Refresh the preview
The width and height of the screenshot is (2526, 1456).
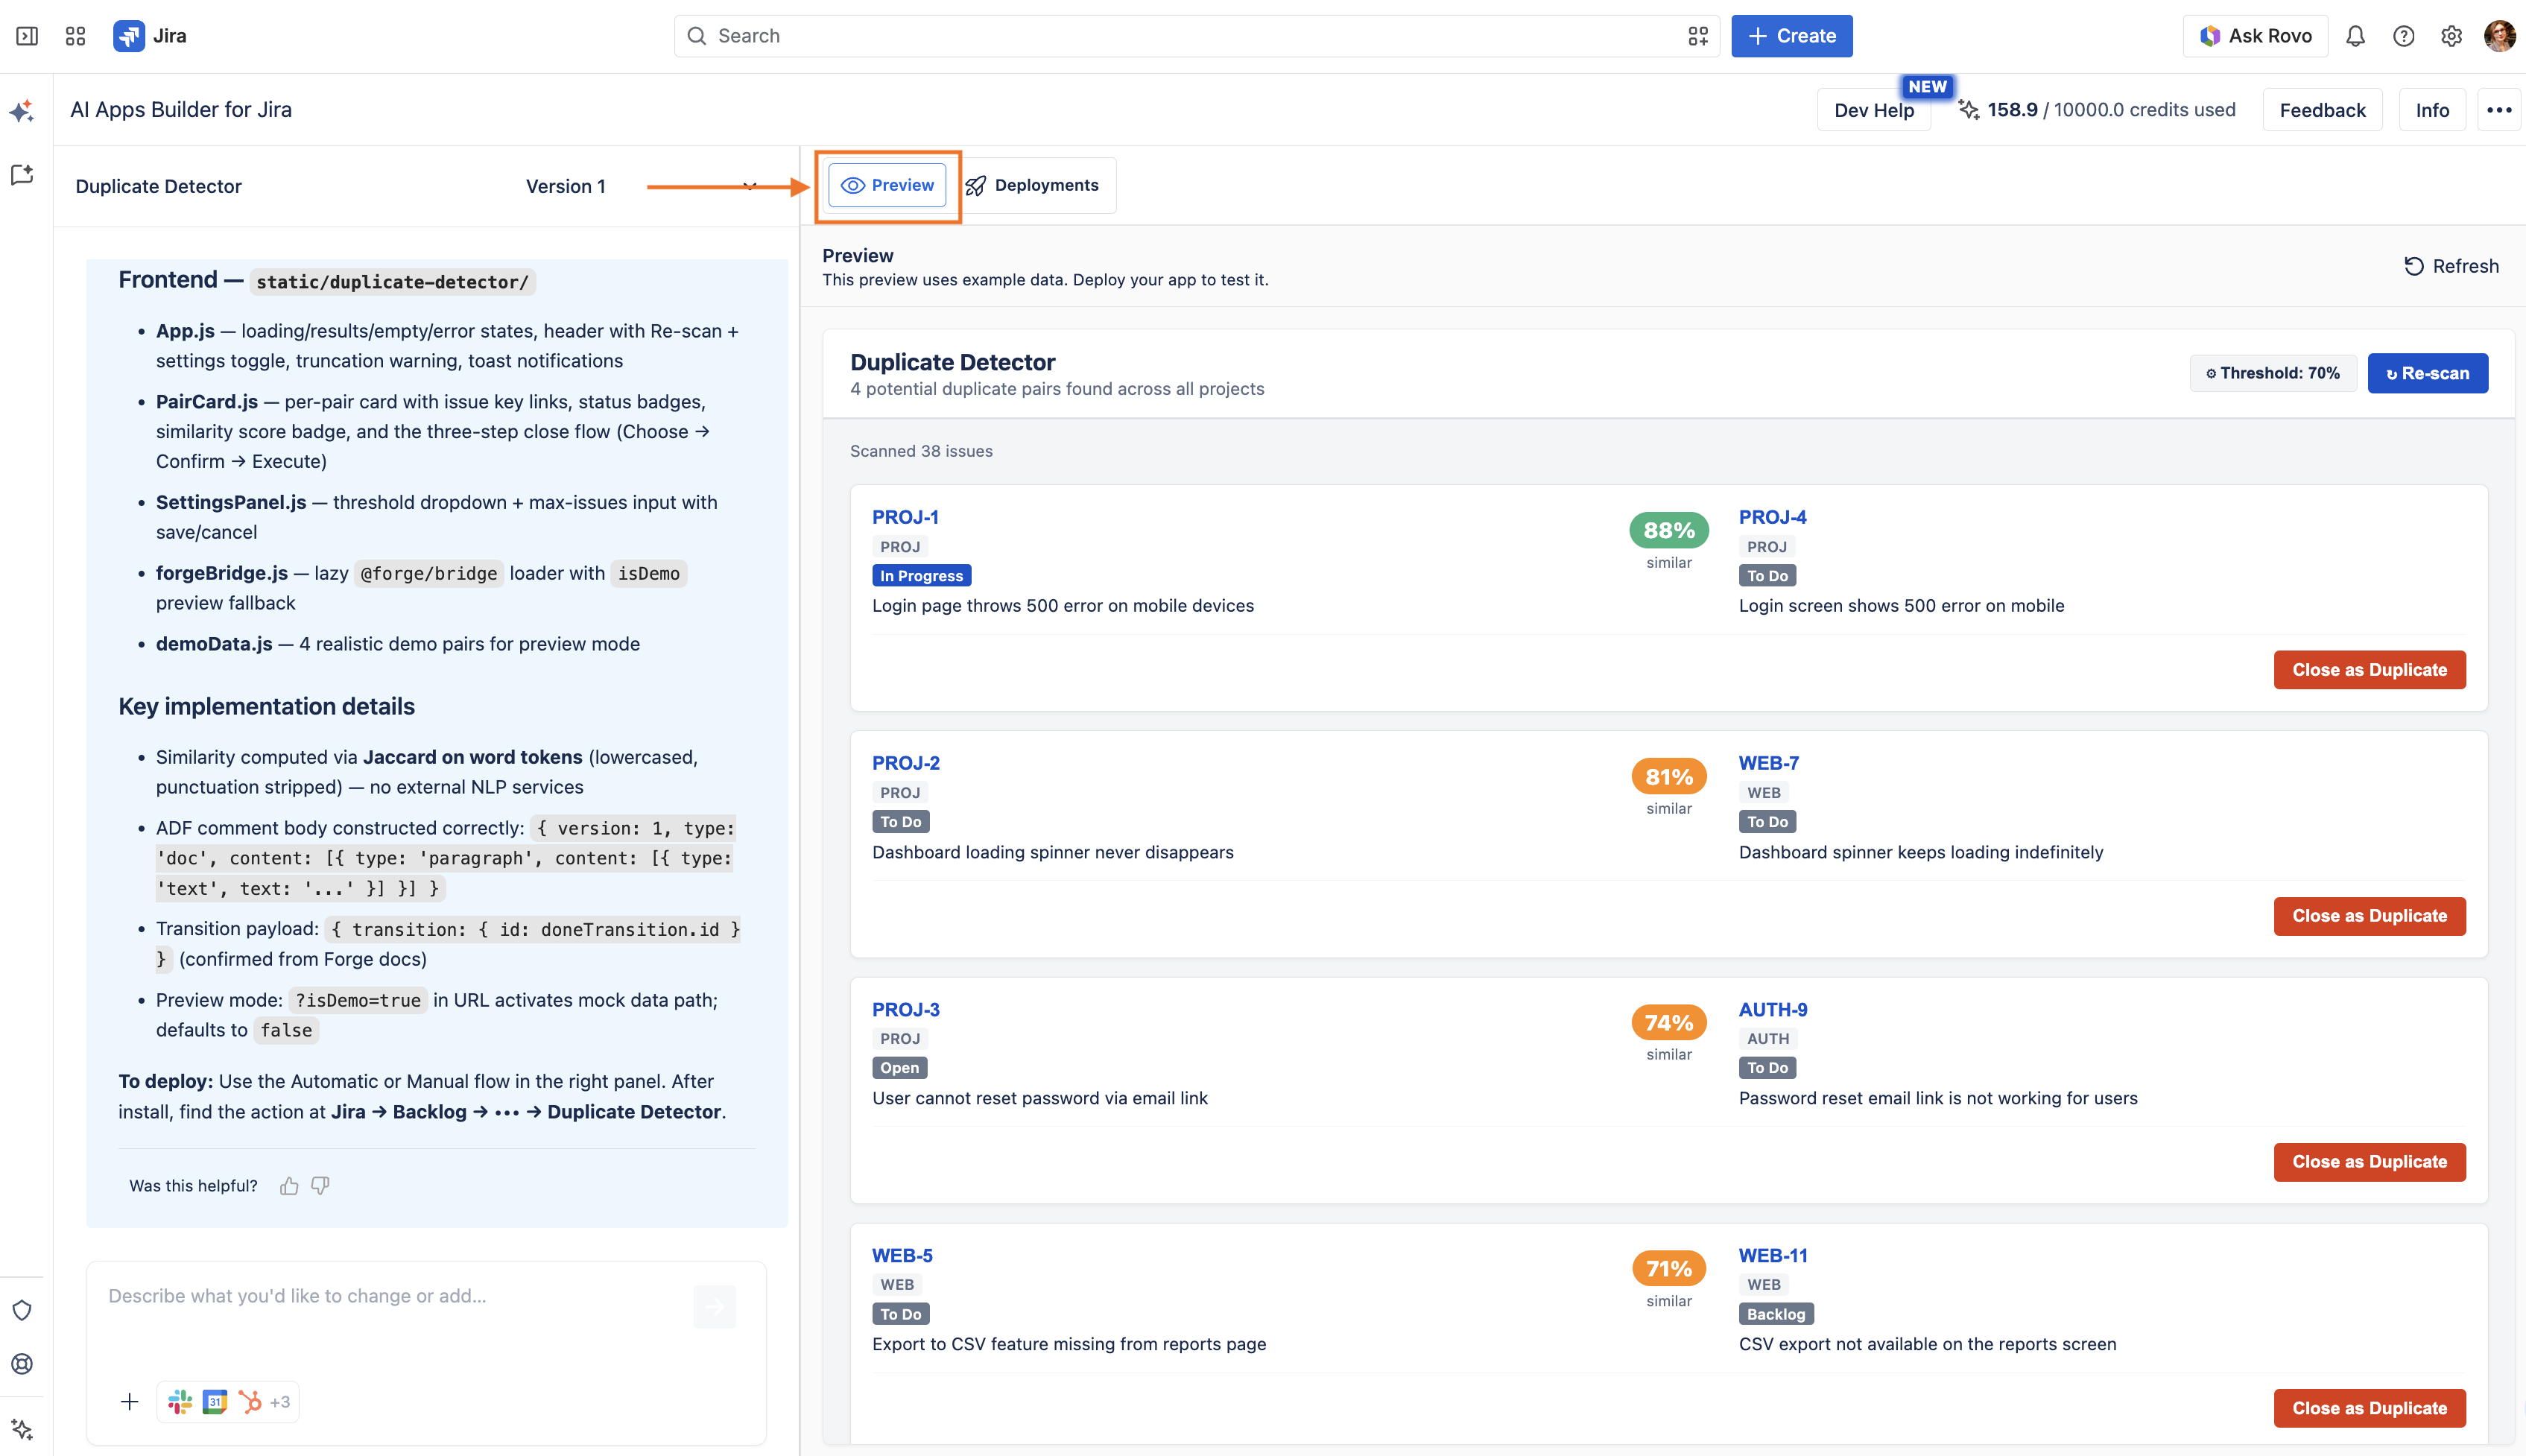click(2451, 266)
